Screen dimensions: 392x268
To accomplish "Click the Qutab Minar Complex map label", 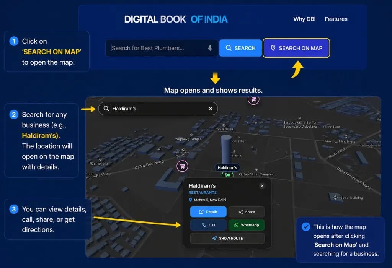I will (x=256, y=174).
